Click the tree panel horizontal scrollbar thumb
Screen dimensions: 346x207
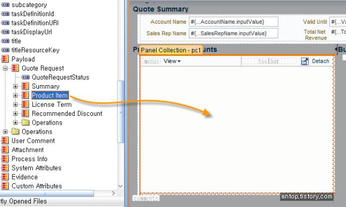47,194
